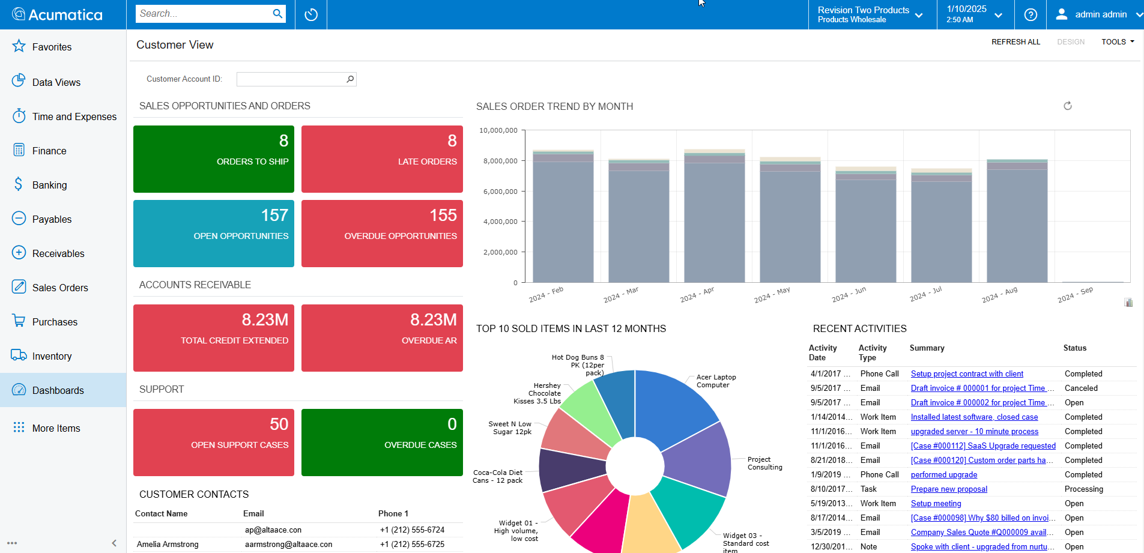Open the Sales Orders pencil icon
This screenshot has width=1144, height=553.
[19, 286]
